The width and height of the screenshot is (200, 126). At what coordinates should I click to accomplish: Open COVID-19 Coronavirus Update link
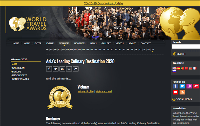click(x=103, y=3)
